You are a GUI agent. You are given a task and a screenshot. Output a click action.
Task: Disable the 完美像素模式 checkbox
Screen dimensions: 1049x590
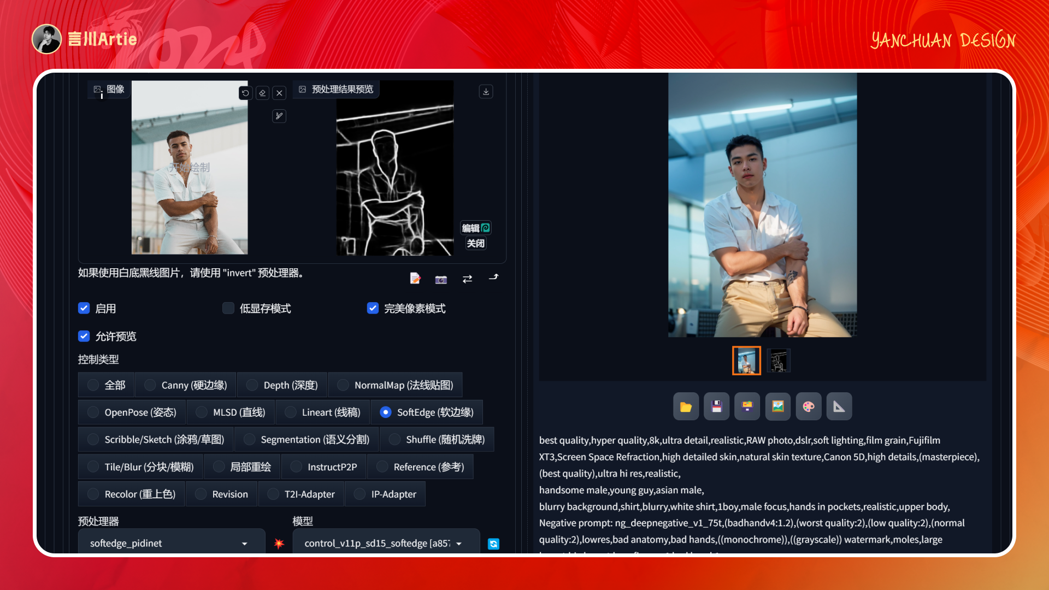[x=373, y=308]
